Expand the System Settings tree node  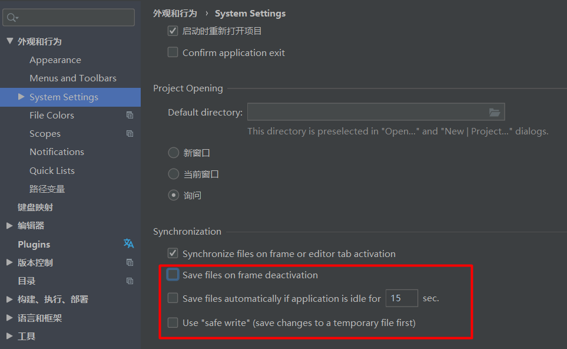coord(21,97)
